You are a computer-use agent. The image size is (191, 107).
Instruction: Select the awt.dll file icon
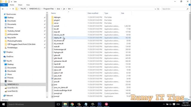coord(53,26)
